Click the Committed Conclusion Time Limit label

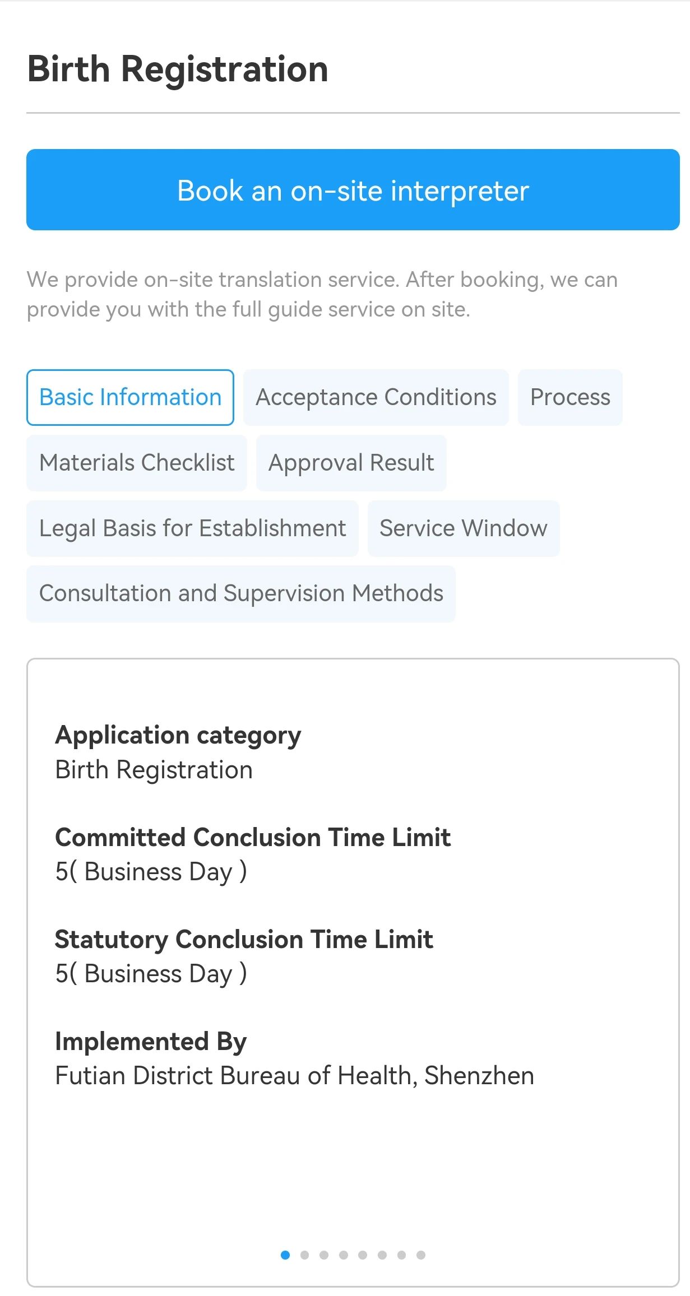253,838
